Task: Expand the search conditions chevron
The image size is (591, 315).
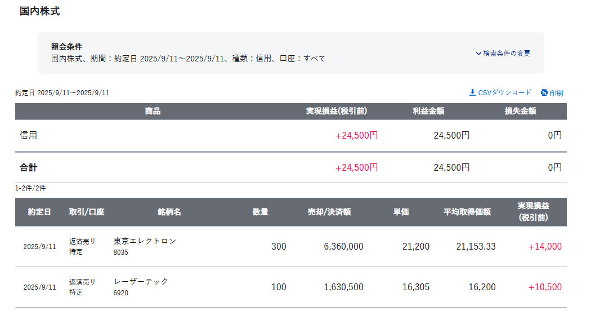Action: (478, 54)
